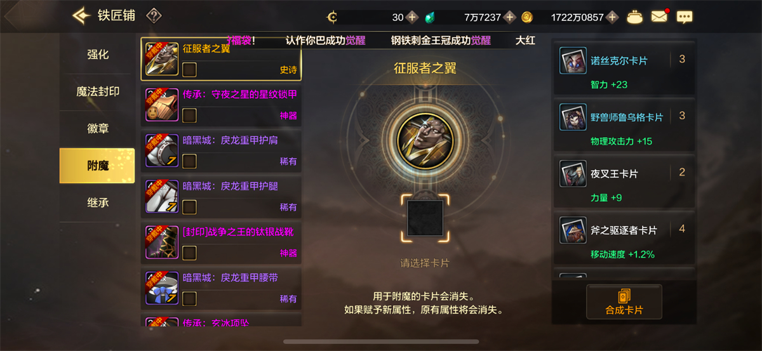This screenshot has height=351, width=762.
Task: Open the mail envelope icon
Action: point(659,17)
